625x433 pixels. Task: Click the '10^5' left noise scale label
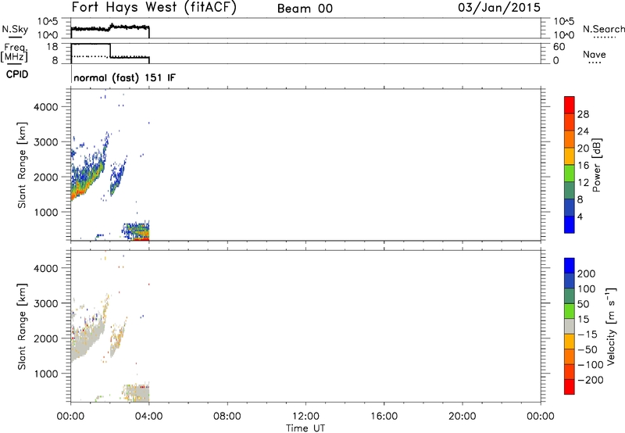click(x=48, y=21)
